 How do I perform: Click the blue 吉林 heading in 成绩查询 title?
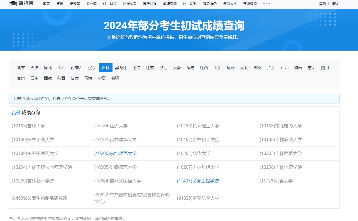tap(16, 112)
